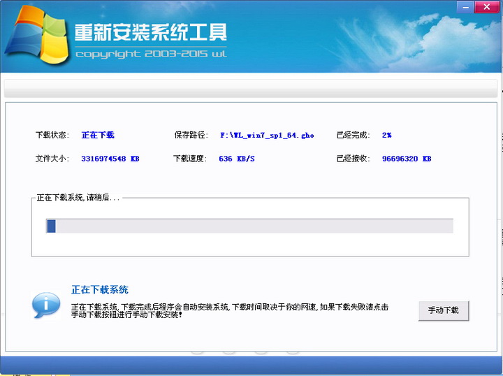Click the 正在下载系统,请稍后 group box label

point(78,198)
